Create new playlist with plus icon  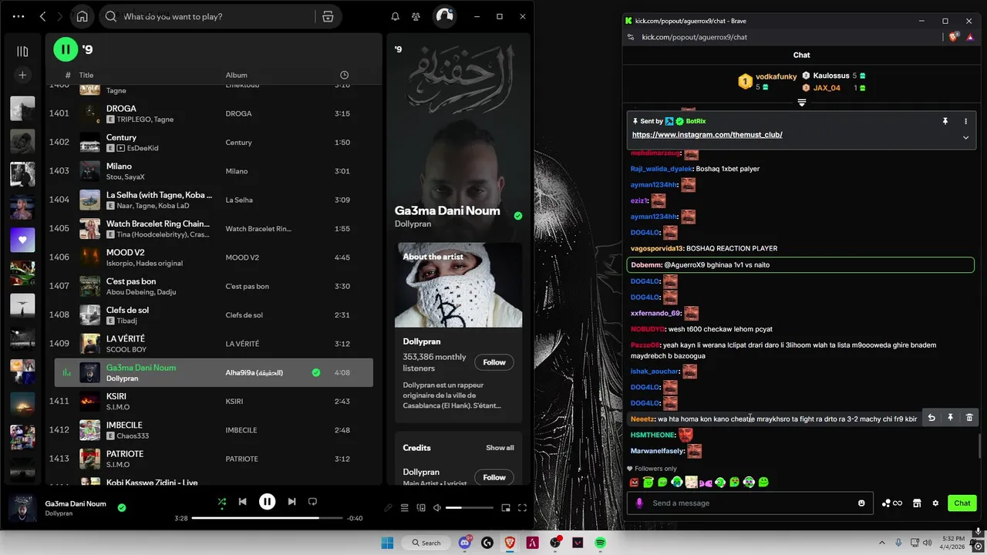(22, 75)
